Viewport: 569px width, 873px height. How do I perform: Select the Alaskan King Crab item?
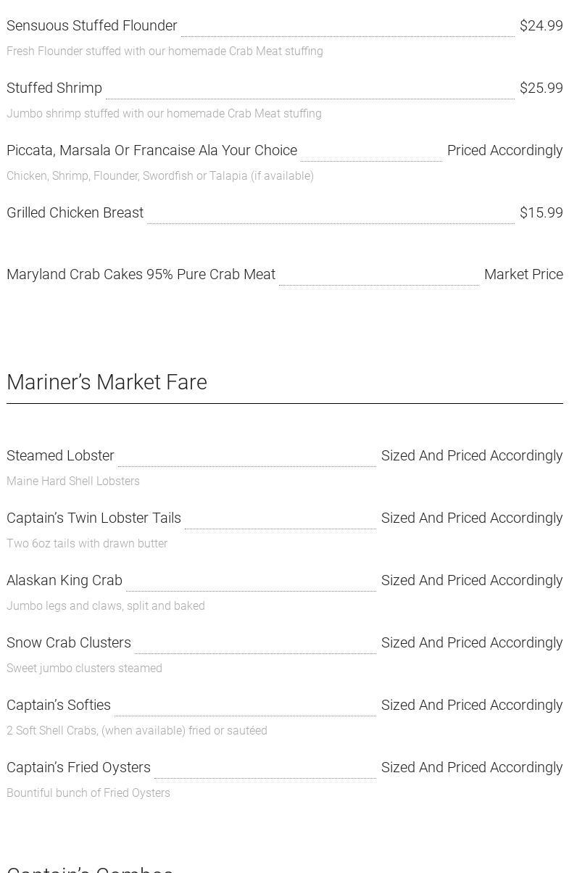(x=65, y=581)
